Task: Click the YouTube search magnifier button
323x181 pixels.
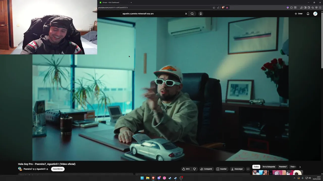Action: coord(192,14)
